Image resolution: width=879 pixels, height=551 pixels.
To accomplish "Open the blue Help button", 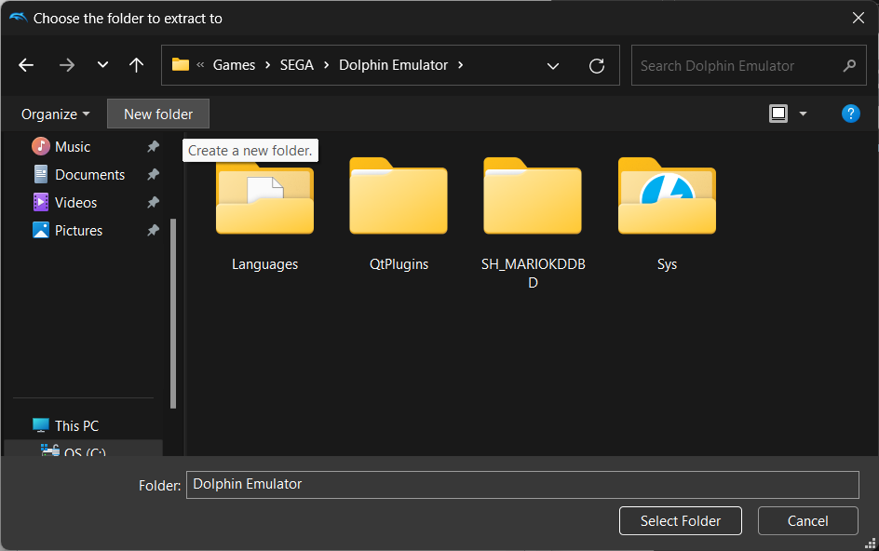I will [850, 114].
